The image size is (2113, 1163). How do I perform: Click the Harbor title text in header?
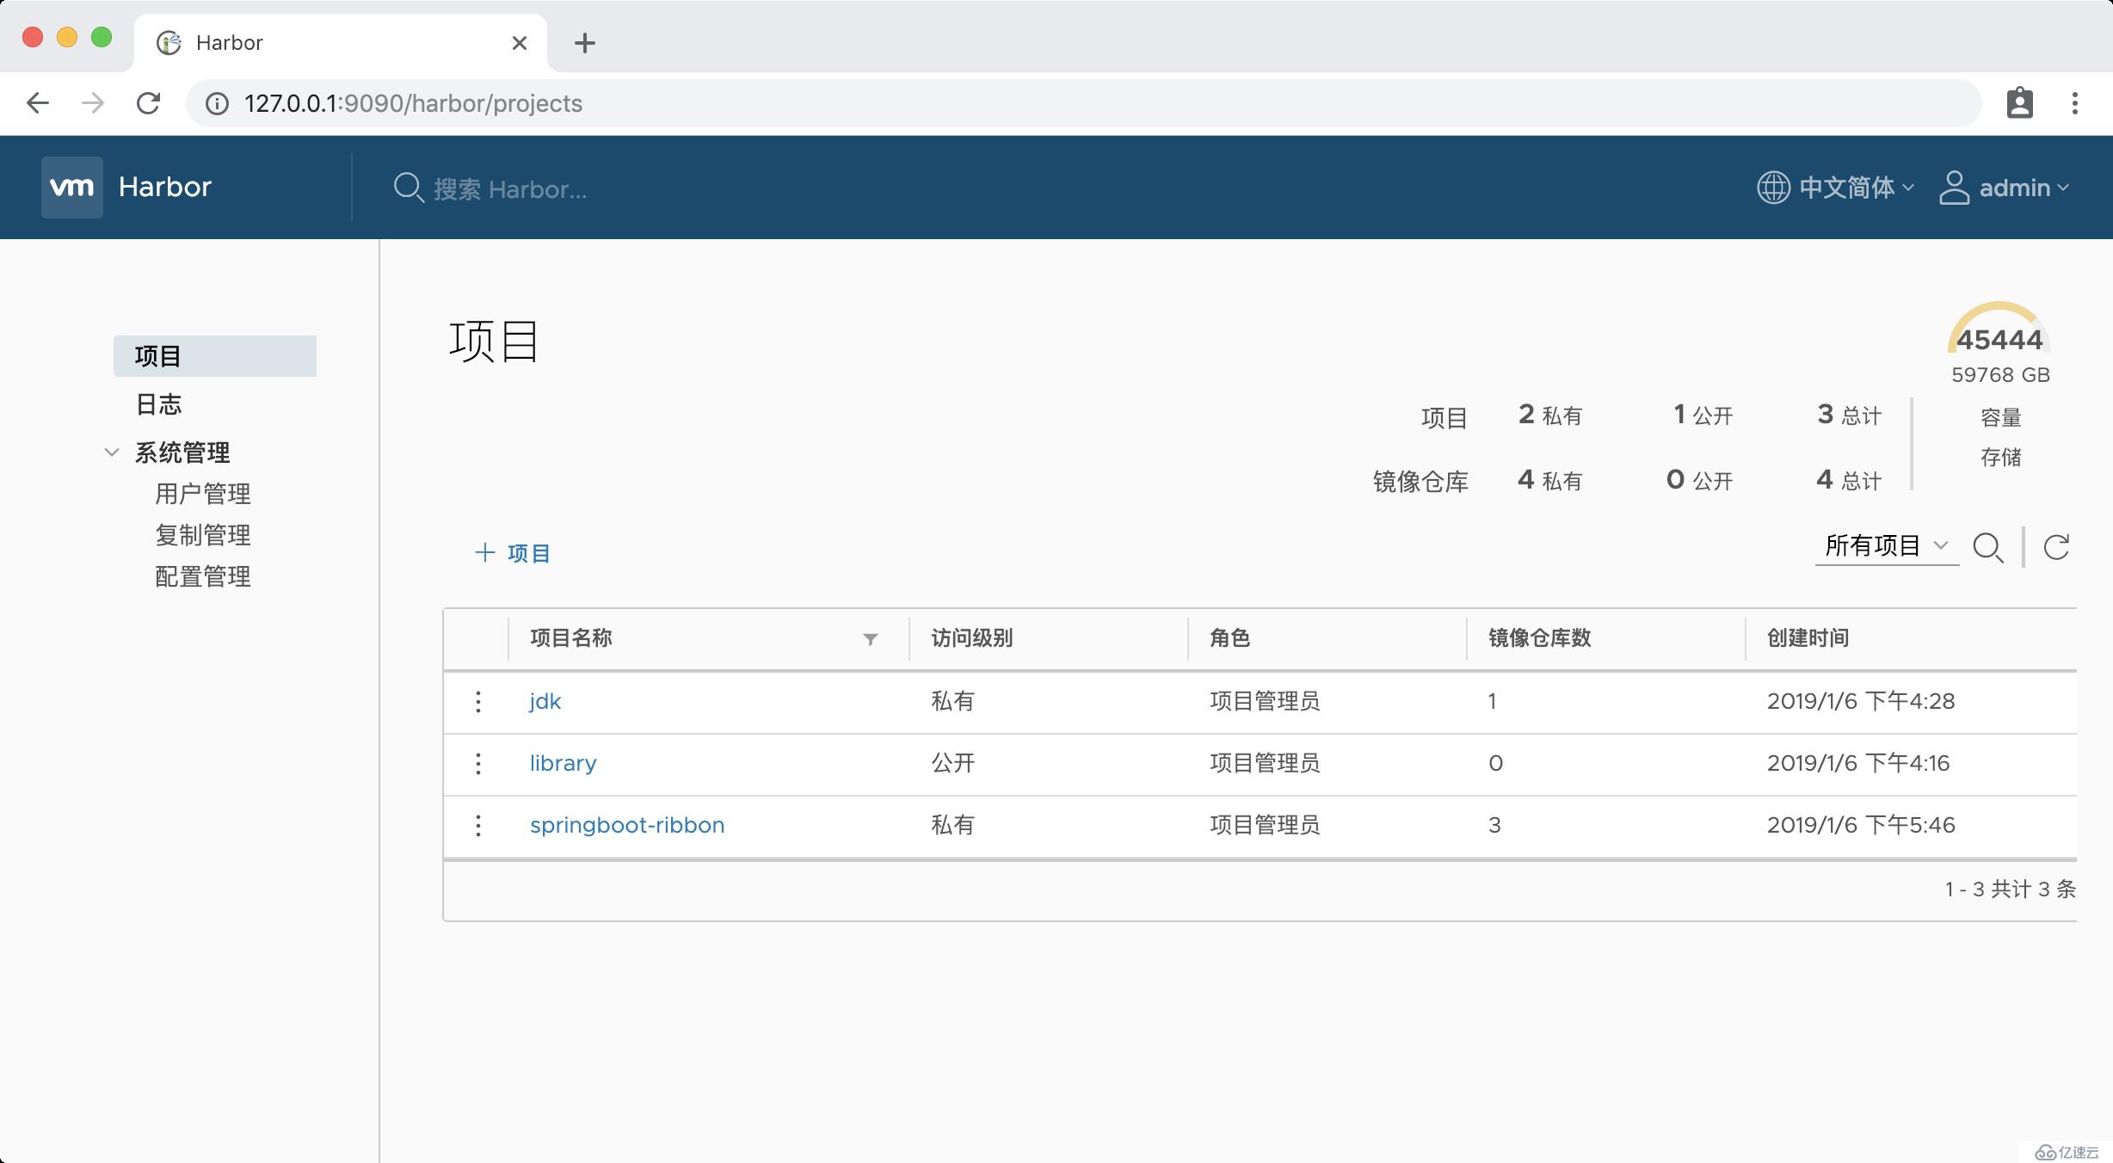point(165,187)
